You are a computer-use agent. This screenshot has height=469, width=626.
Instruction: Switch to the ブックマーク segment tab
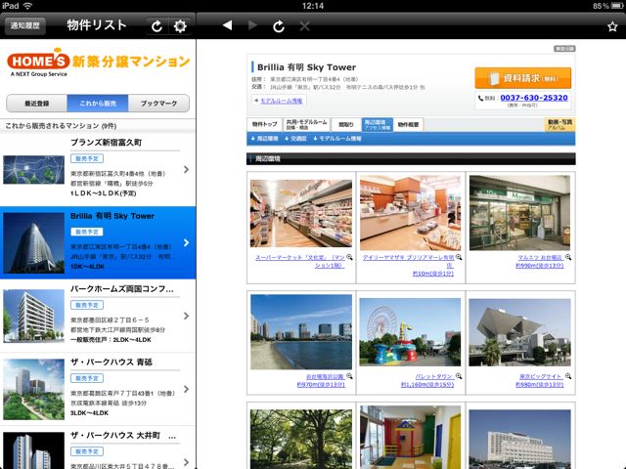click(158, 104)
